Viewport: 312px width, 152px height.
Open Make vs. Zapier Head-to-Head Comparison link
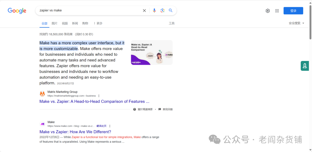[94, 101]
